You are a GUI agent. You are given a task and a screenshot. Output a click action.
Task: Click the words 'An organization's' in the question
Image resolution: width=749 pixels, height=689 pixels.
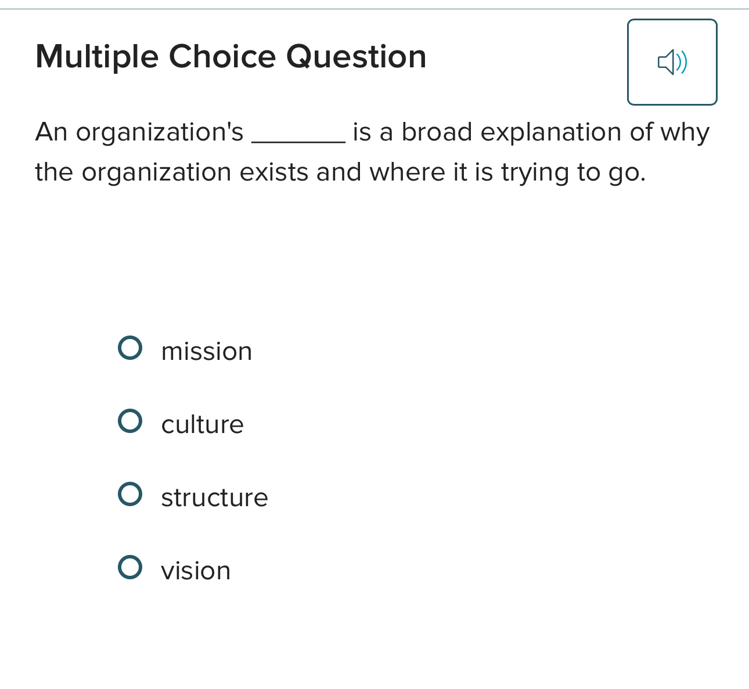coord(139,133)
